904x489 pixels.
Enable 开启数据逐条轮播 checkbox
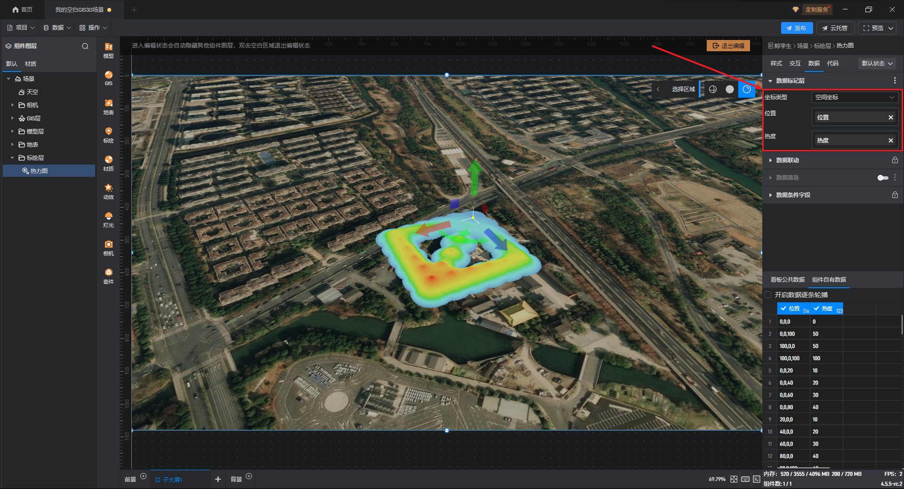(x=768, y=295)
